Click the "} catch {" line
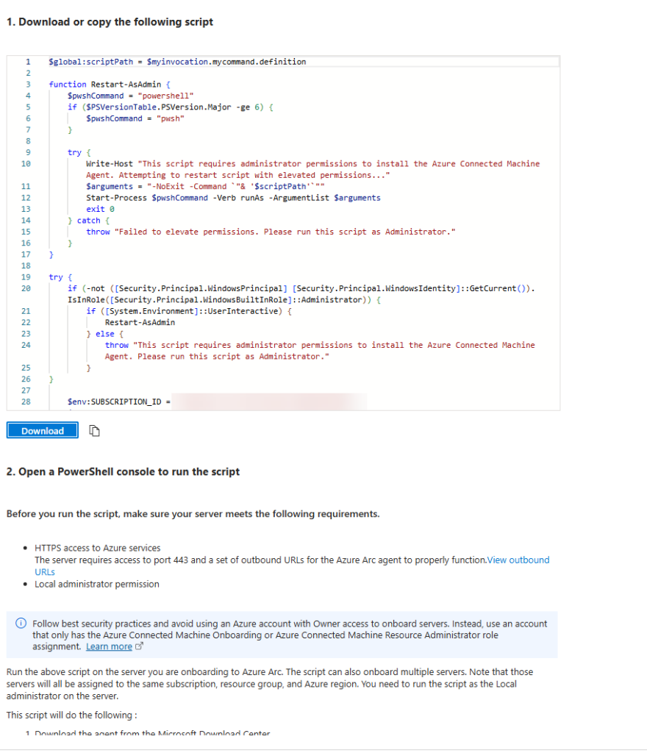Viewport: 647px width, 753px height. [88, 221]
